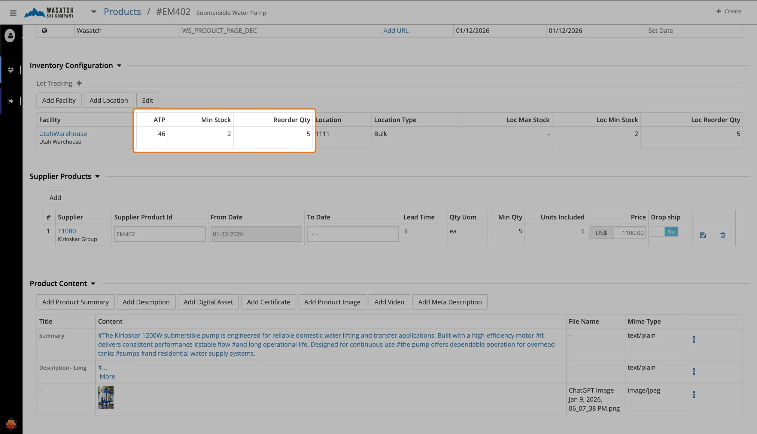Click the Add URL link
Image resolution: width=757 pixels, height=434 pixels.
pyautogui.click(x=396, y=31)
